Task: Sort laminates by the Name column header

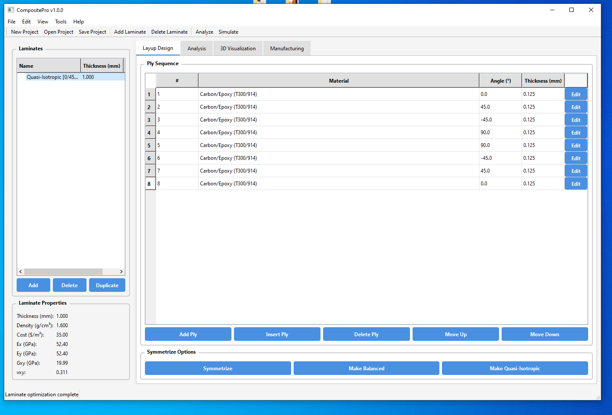Action: [49, 66]
